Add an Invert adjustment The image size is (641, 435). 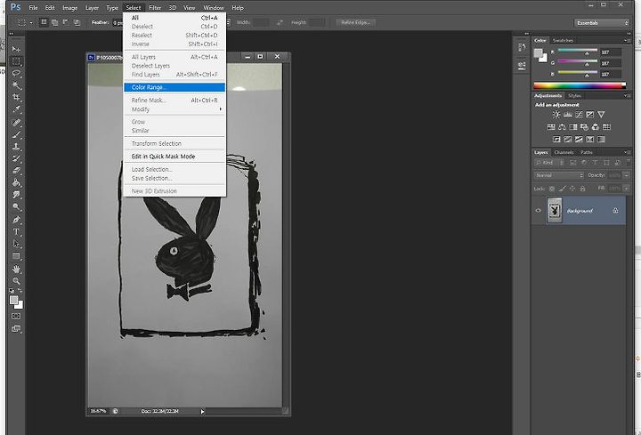[x=556, y=140]
